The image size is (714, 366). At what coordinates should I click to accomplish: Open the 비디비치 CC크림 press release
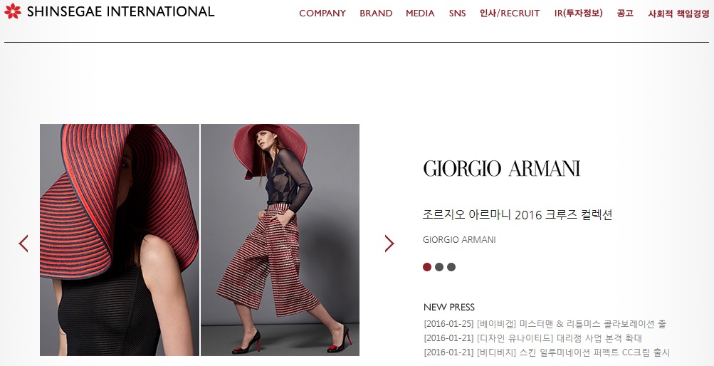[x=547, y=352]
